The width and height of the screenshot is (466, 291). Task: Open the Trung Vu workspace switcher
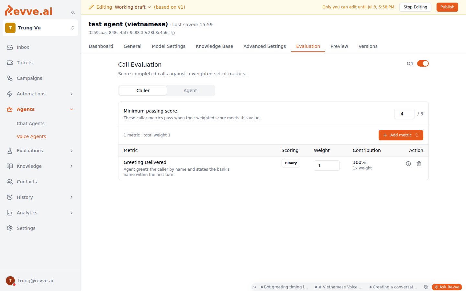tap(40, 28)
